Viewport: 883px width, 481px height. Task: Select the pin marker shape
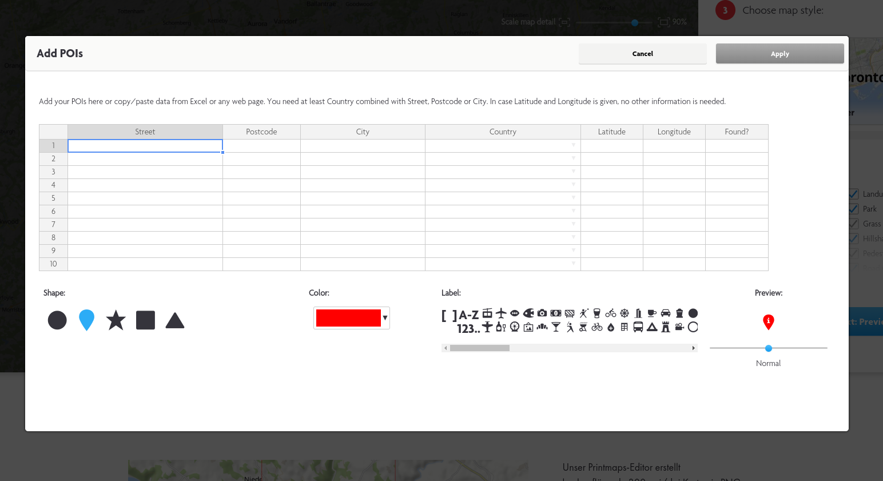(86, 320)
